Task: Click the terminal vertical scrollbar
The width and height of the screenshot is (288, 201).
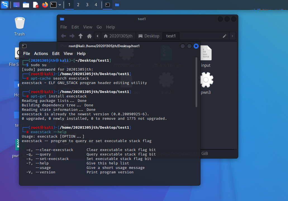Action: click(196, 82)
